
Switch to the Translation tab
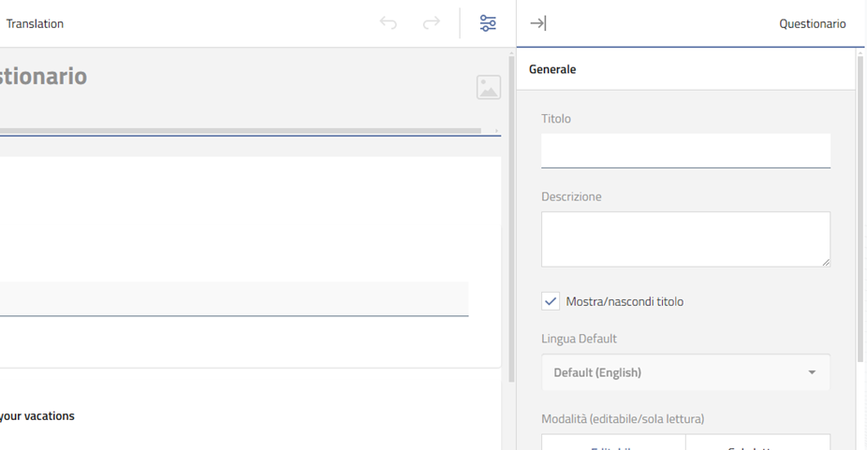[35, 23]
